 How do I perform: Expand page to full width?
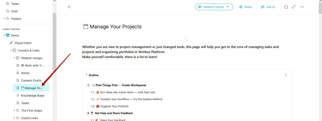293,7
